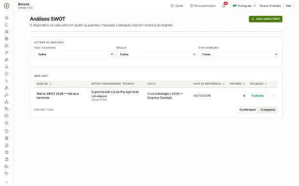
Task: Click the Bússola compass logo
Action: click(x=6, y=6)
